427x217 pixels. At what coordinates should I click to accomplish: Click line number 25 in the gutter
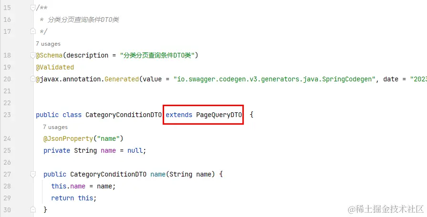(x=7, y=150)
